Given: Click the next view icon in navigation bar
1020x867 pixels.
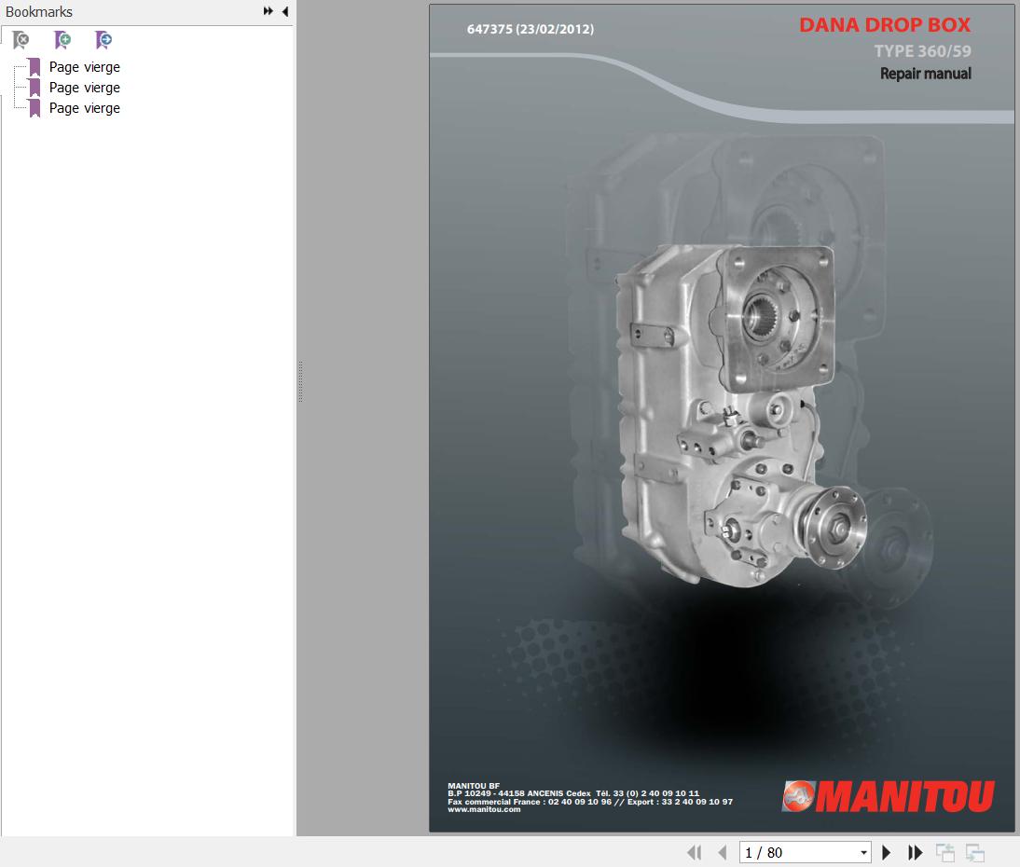Looking at the screenshot, I should pyautogui.click(x=974, y=852).
